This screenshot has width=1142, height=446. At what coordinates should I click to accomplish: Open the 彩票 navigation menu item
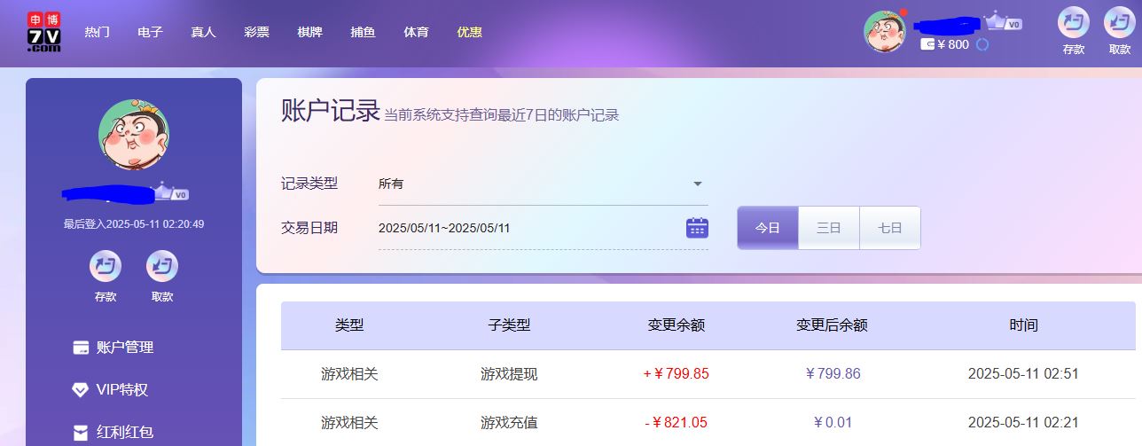click(x=256, y=32)
